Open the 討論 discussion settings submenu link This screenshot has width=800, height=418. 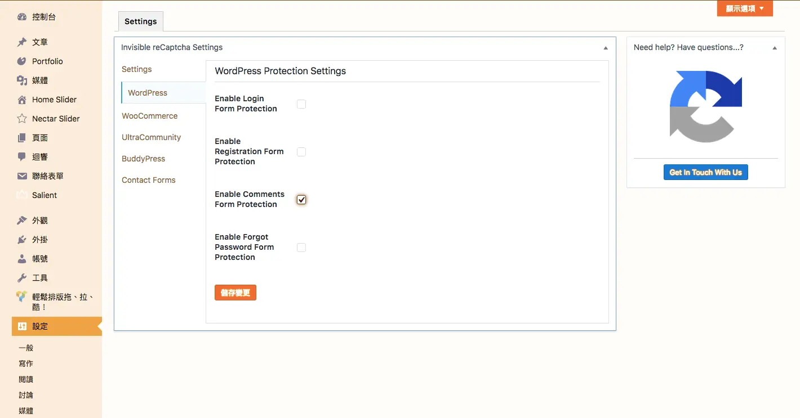(26, 395)
